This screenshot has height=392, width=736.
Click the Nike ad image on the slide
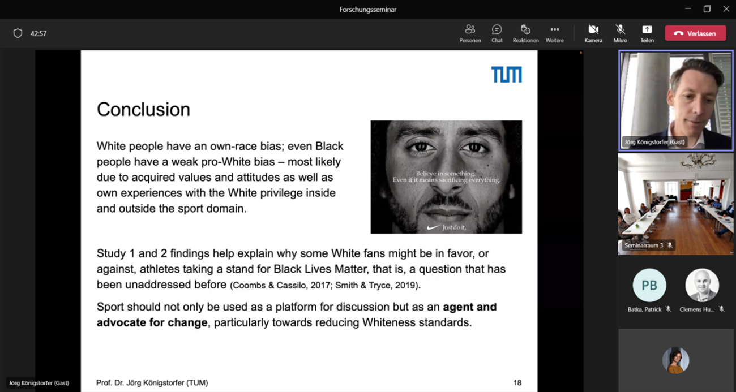(x=446, y=176)
